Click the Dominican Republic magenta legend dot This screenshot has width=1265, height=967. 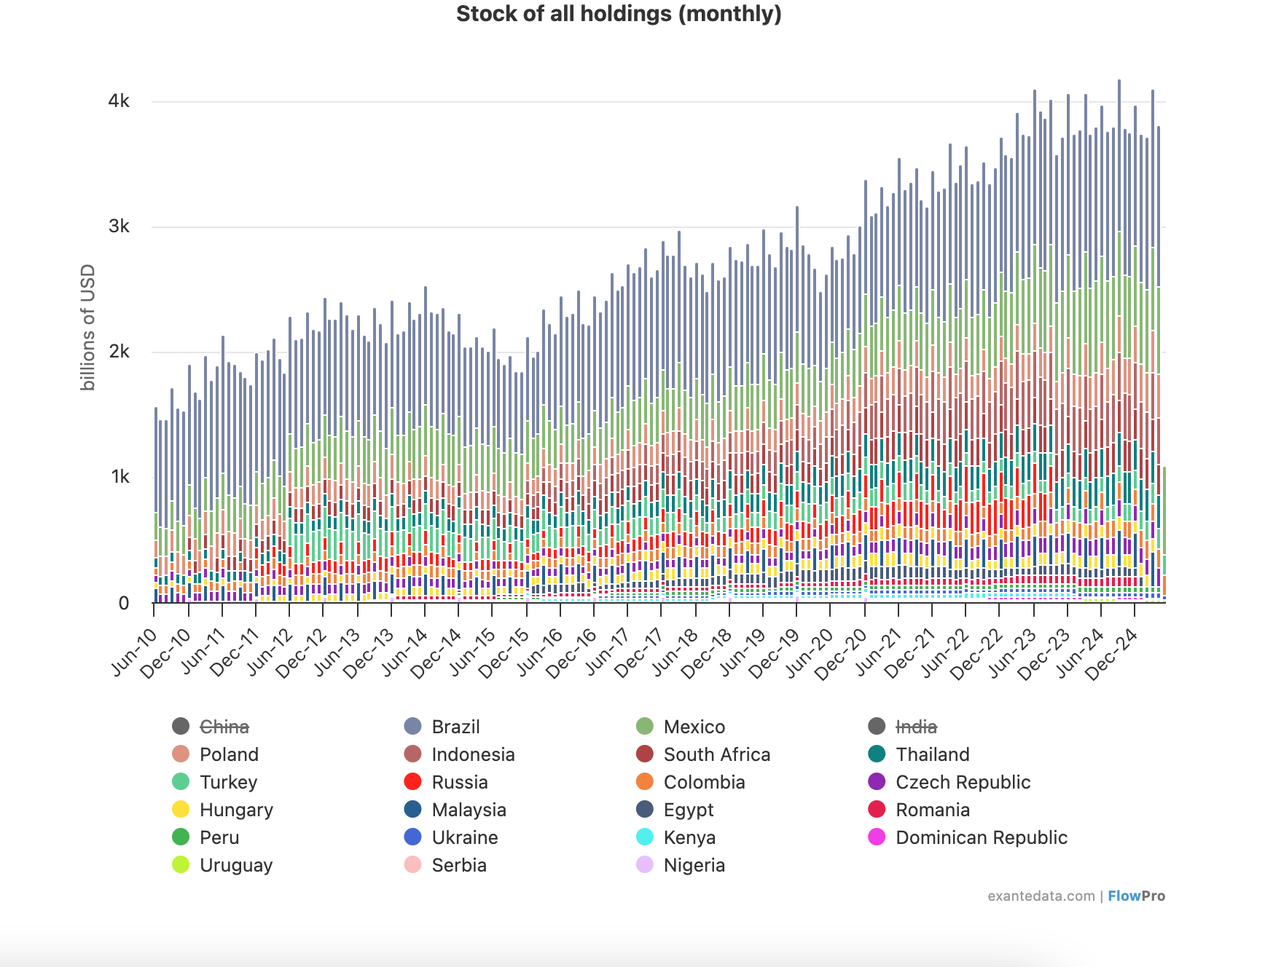[877, 837]
